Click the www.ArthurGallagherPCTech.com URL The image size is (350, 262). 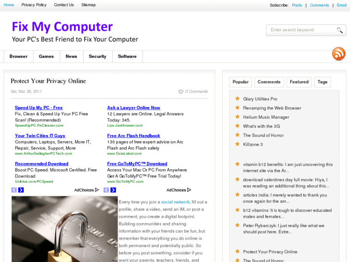point(43,154)
